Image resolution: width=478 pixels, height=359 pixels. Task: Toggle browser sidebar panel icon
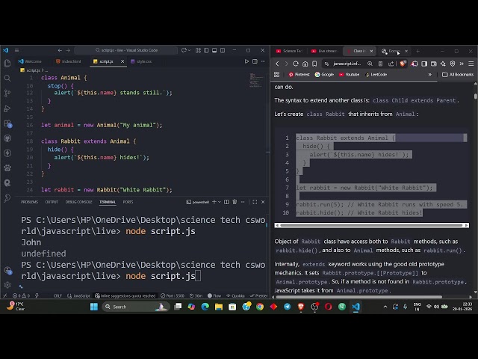[x=424, y=64]
